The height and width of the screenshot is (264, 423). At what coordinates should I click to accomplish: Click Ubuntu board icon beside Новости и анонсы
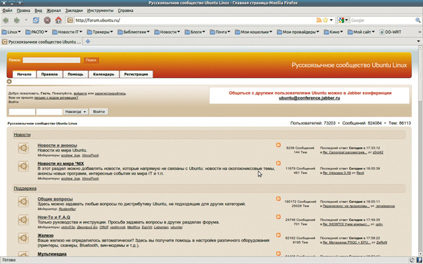24,148
